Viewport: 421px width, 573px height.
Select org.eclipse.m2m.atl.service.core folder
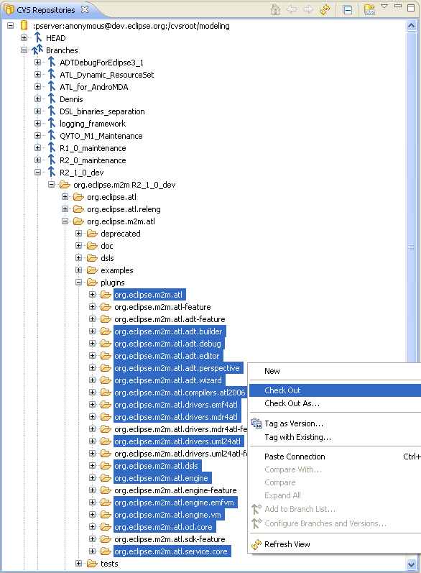171,551
